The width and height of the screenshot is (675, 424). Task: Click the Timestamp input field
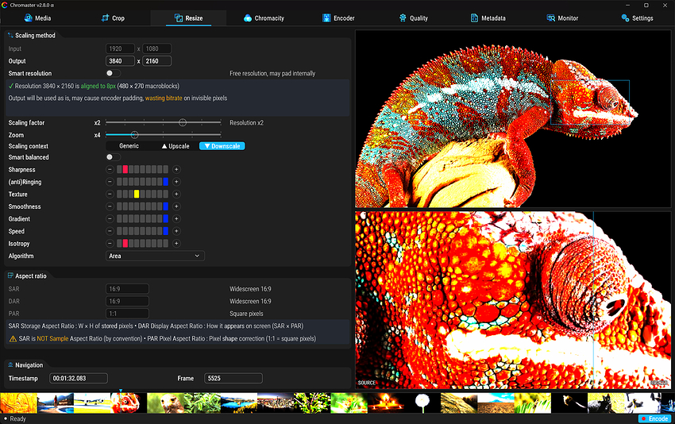[x=79, y=379]
